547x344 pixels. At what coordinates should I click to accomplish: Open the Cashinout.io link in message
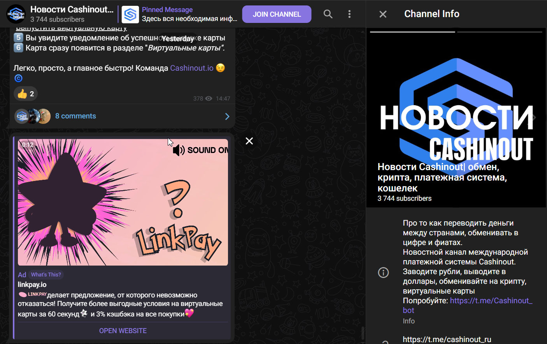(192, 68)
